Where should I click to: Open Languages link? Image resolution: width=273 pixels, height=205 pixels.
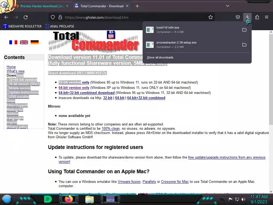click(x=15, y=118)
